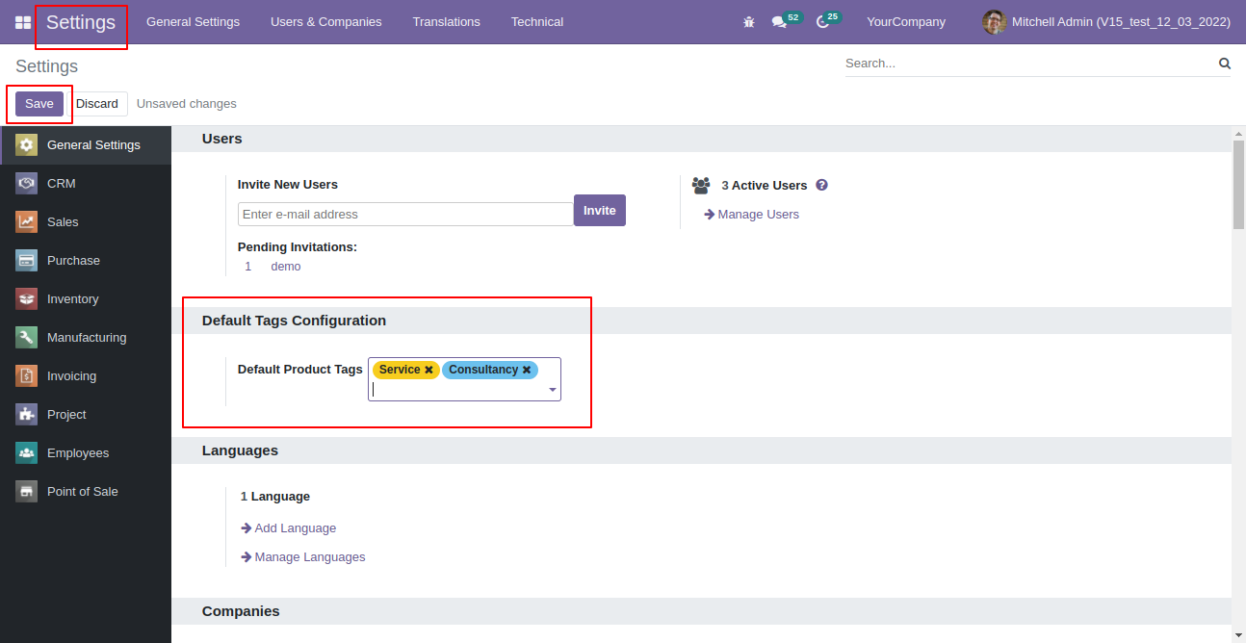Open the apps grid menu icon
The width and height of the screenshot is (1246, 643).
tap(23, 21)
